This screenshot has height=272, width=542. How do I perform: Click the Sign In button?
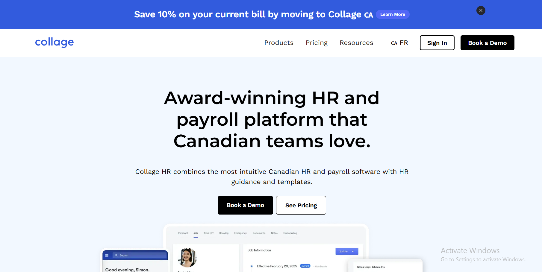437,43
